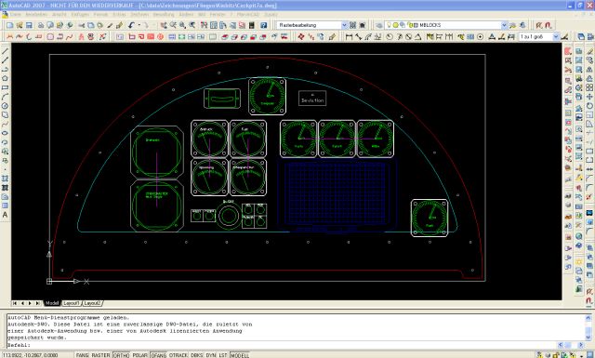Click the RASTER button in the status bar
Image resolution: width=595 pixels, height=358 pixels.
pyautogui.click(x=101, y=355)
